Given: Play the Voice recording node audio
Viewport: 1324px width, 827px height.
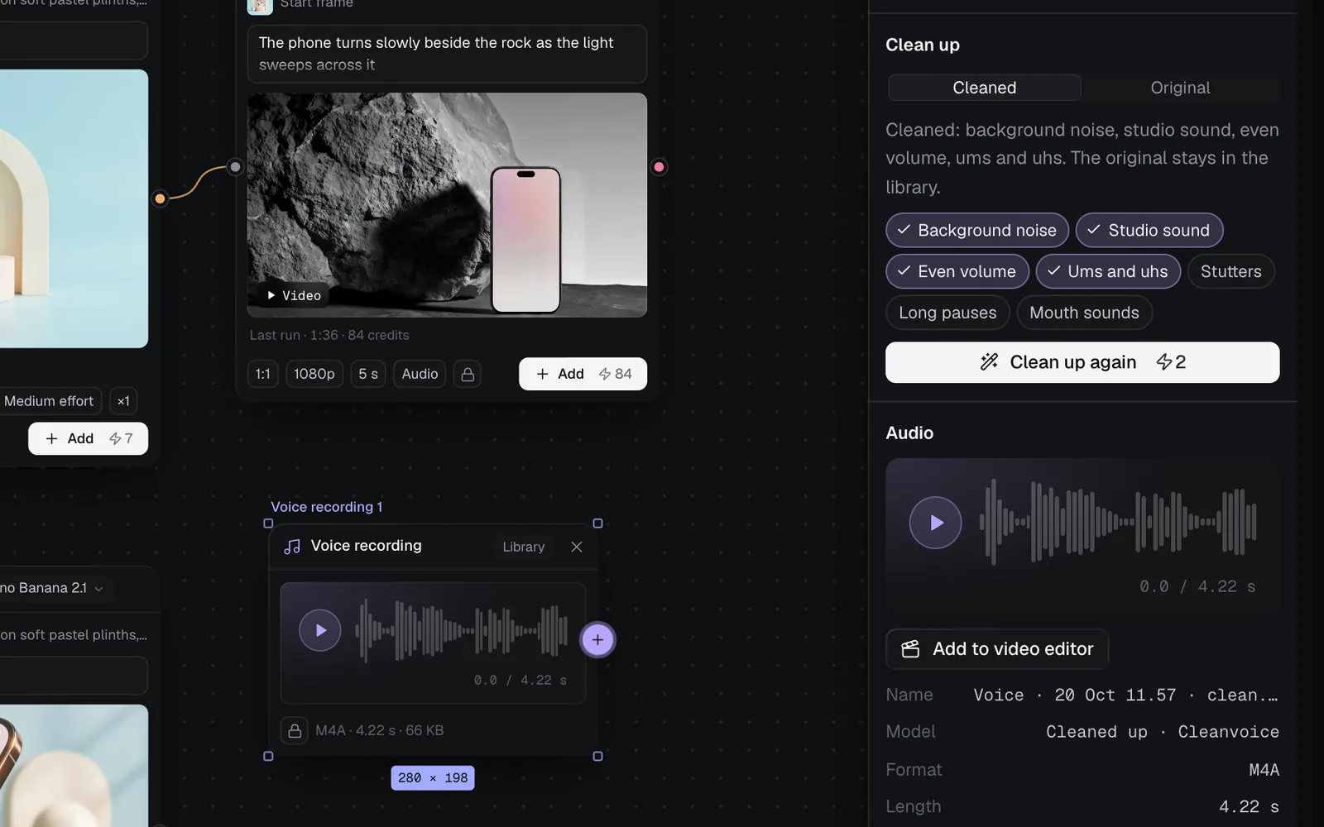Looking at the screenshot, I should point(319,630).
